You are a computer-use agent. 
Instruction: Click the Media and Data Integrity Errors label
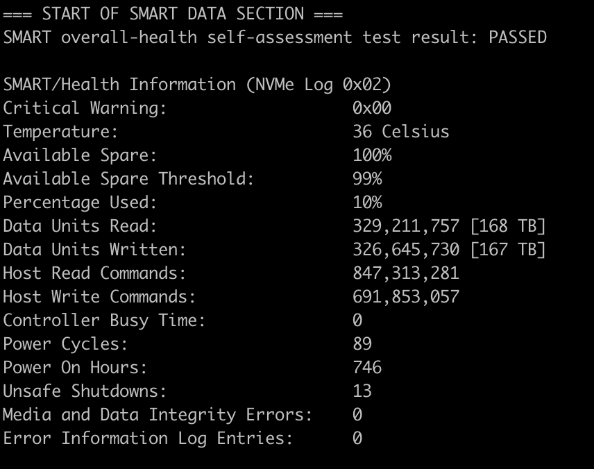[x=158, y=415]
